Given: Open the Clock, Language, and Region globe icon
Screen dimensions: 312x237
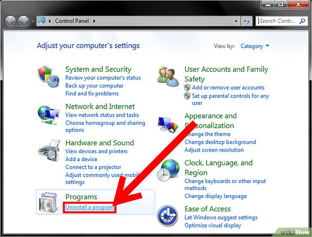Looking at the screenshot, I should (168, 170).
